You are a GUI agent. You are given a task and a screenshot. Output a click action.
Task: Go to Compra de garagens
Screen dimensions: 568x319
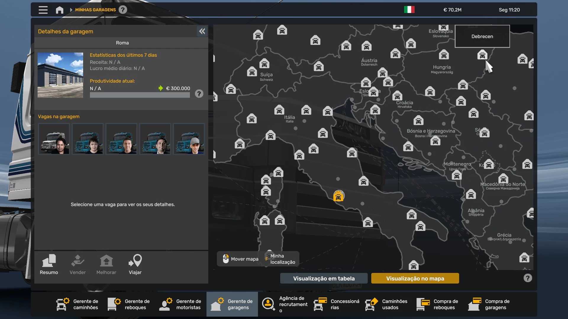(489, 304)
